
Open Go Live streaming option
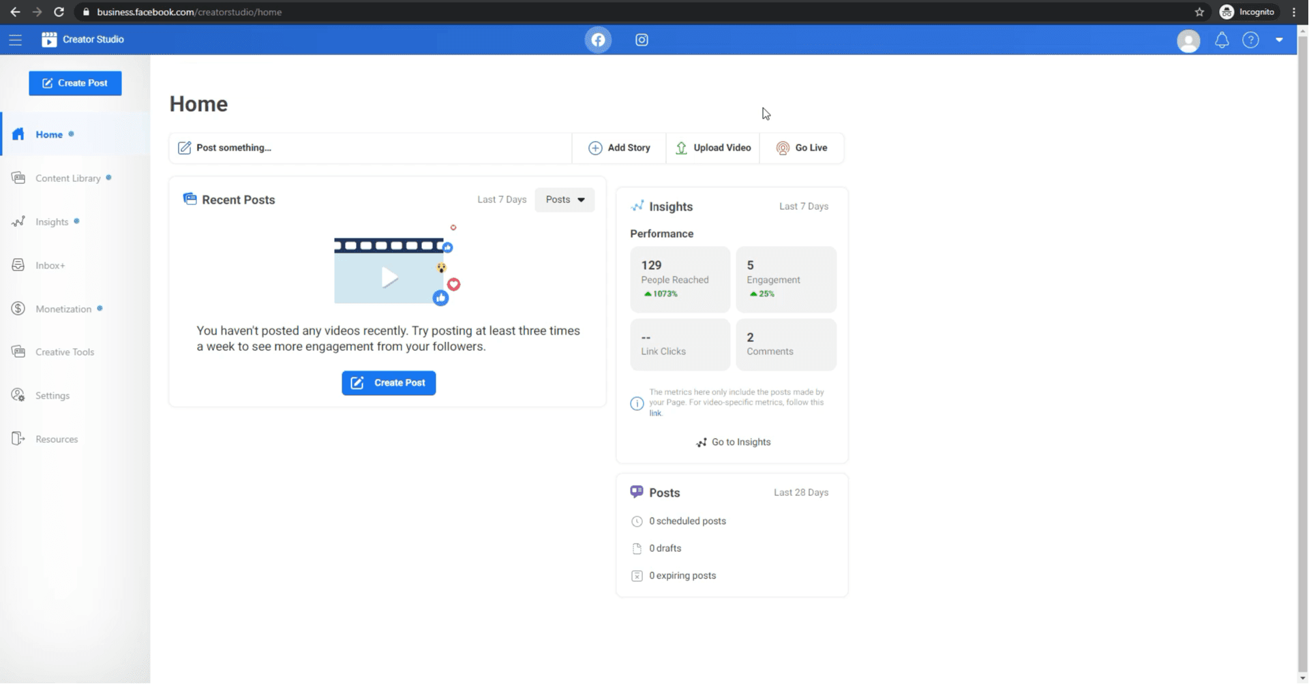(802, 148)
